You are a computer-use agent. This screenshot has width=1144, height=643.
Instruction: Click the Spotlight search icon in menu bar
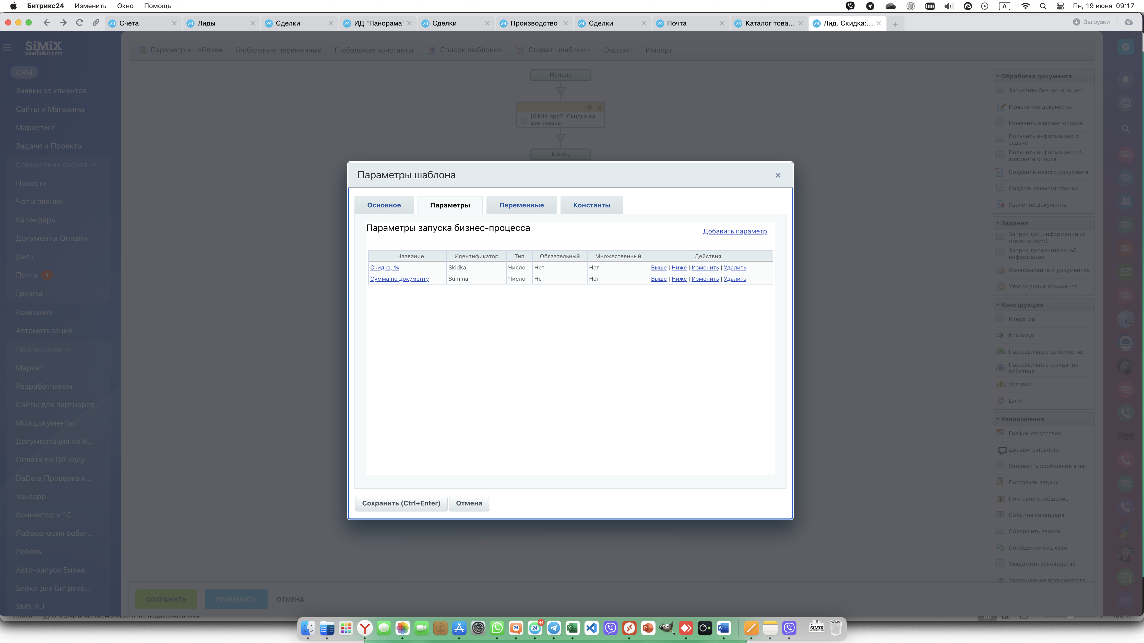(1043, 6)
